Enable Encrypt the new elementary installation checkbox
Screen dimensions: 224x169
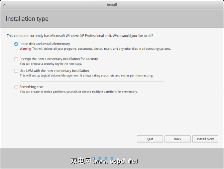point(16,59)
